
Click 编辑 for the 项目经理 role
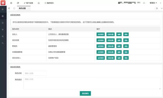[x=119, y=40]
